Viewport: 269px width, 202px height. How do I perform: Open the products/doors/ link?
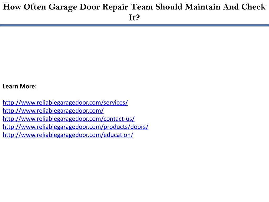[75, 127]
